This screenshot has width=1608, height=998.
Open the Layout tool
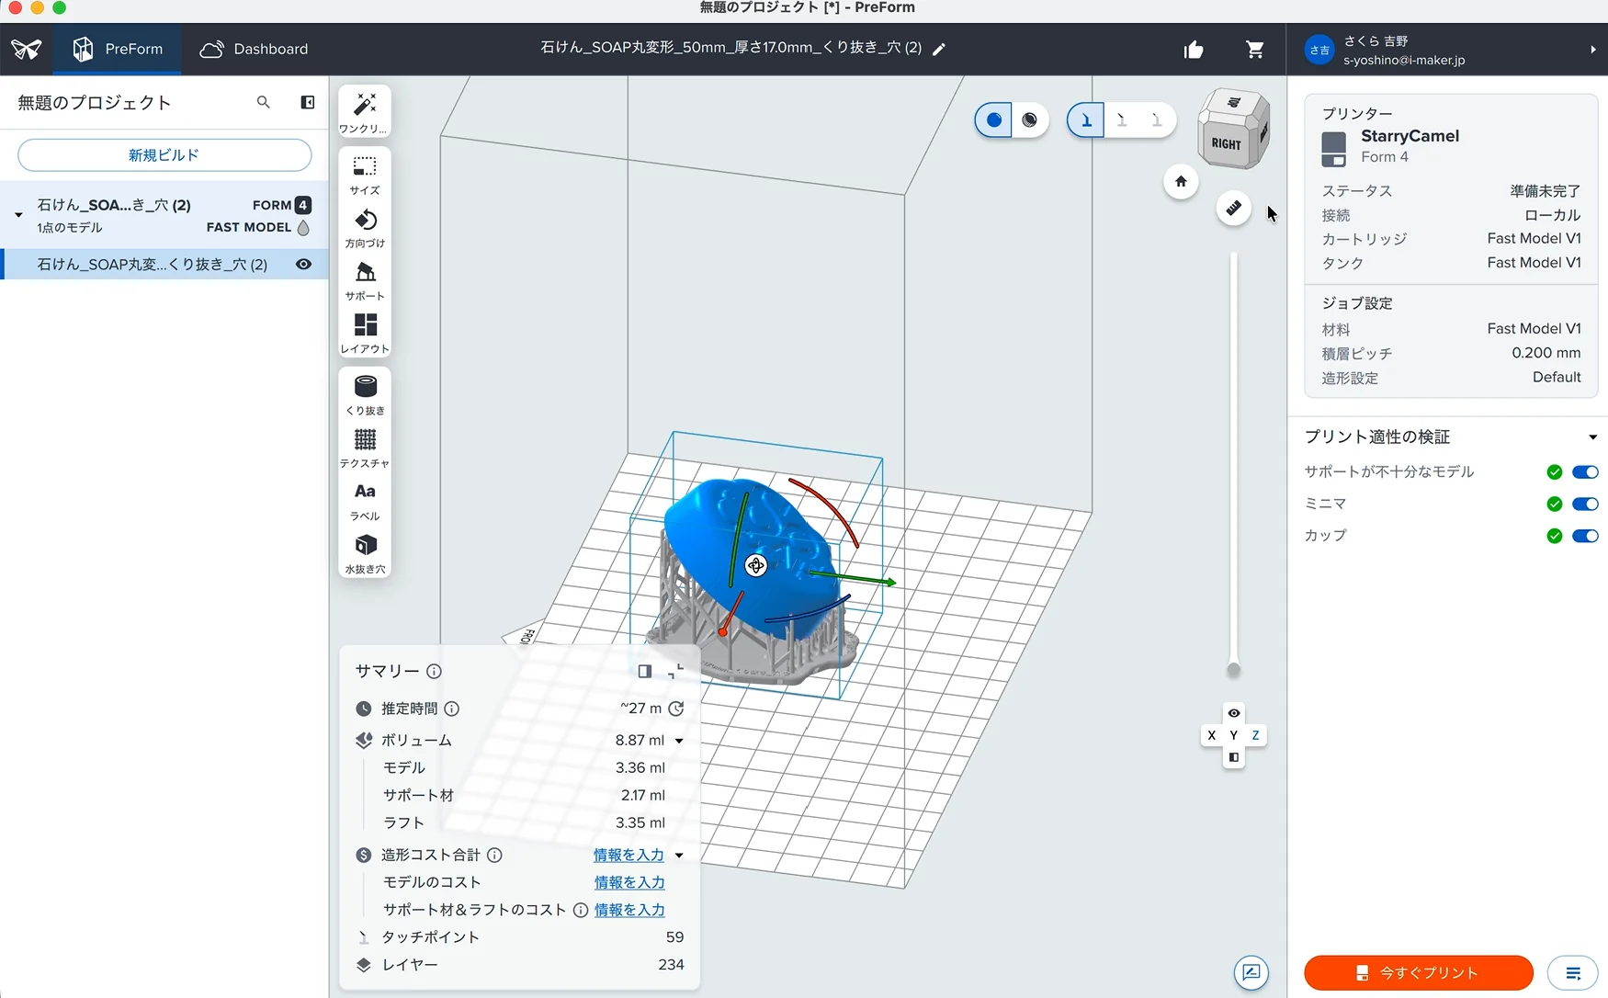(x=365, y=333)
